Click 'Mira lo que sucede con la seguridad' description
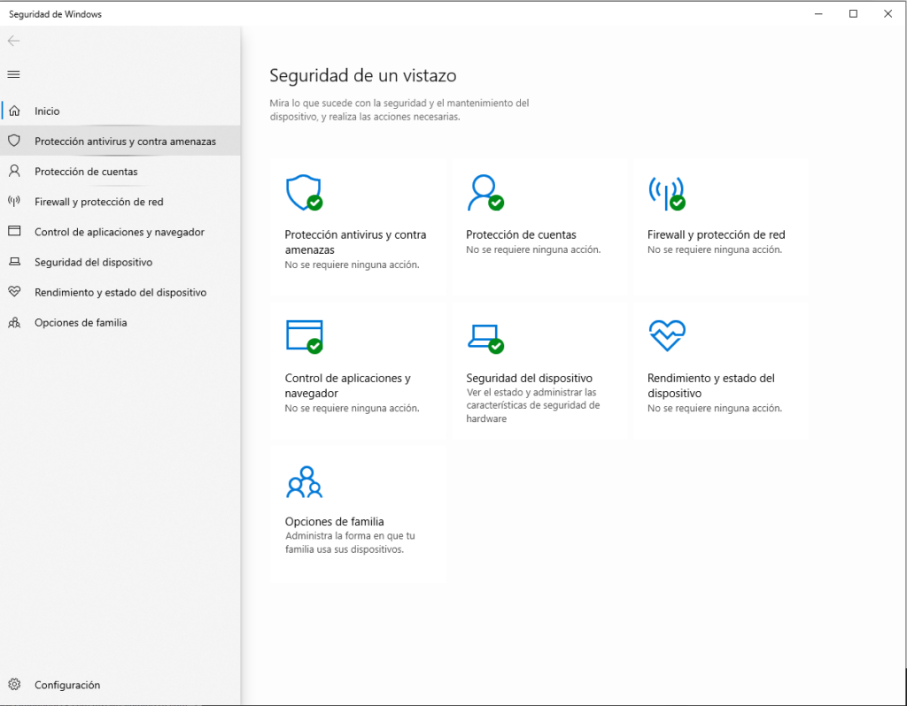This screenshot has height=706, width=907. (399, 110)
